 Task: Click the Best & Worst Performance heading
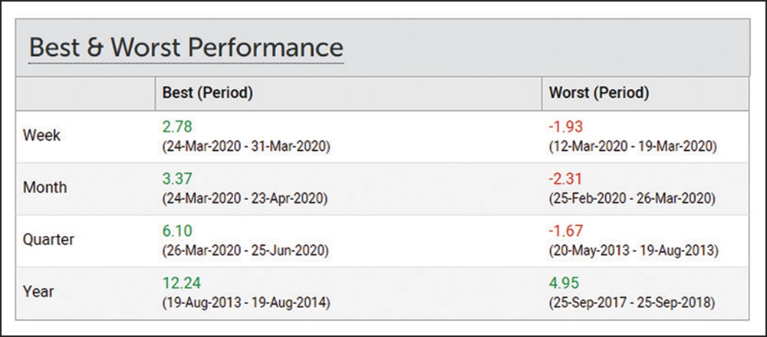(x=186, y=47)
